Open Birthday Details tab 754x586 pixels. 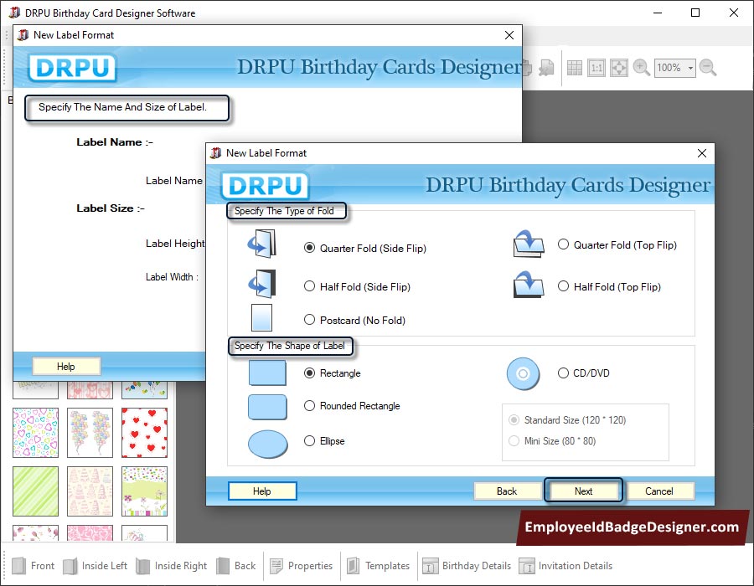(467, 565)
